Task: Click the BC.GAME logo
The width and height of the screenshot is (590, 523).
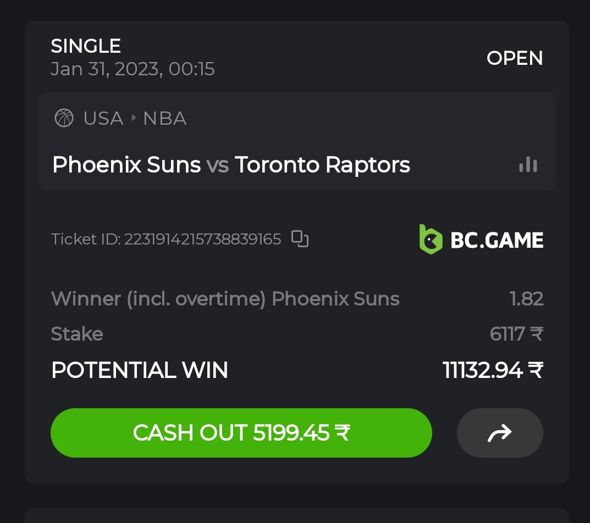Action: point(481,240)
